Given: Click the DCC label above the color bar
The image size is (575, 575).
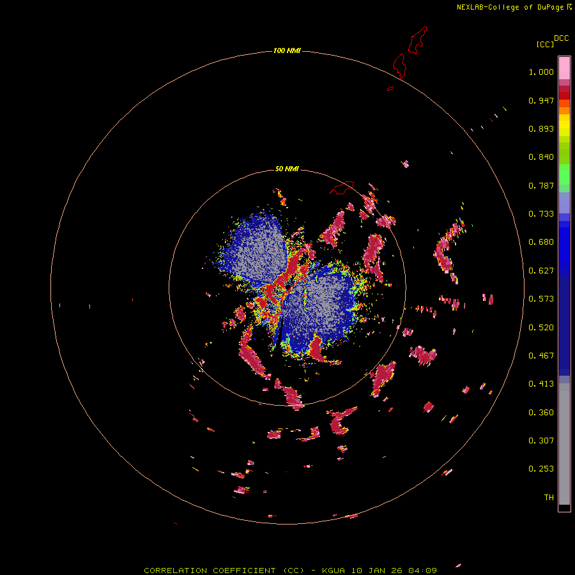Looking at the screenshot, I should click(562, 38).
